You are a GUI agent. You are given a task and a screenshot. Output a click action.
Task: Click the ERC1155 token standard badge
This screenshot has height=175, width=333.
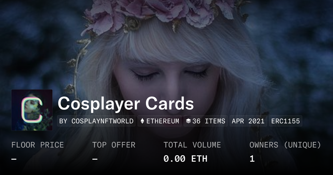(x=286, y=121)
